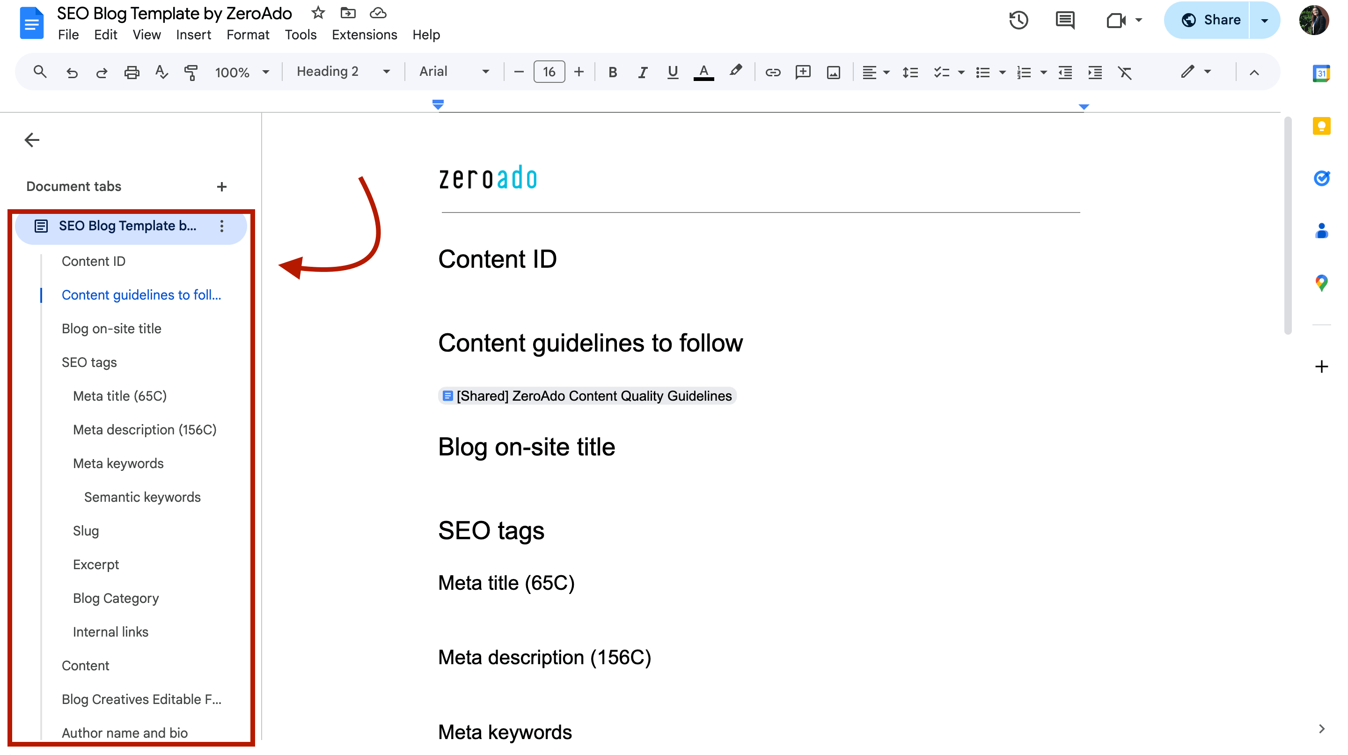The image size is (1348, 755).
Task: Open Google Keep side panel icon
Action: 1321,126
